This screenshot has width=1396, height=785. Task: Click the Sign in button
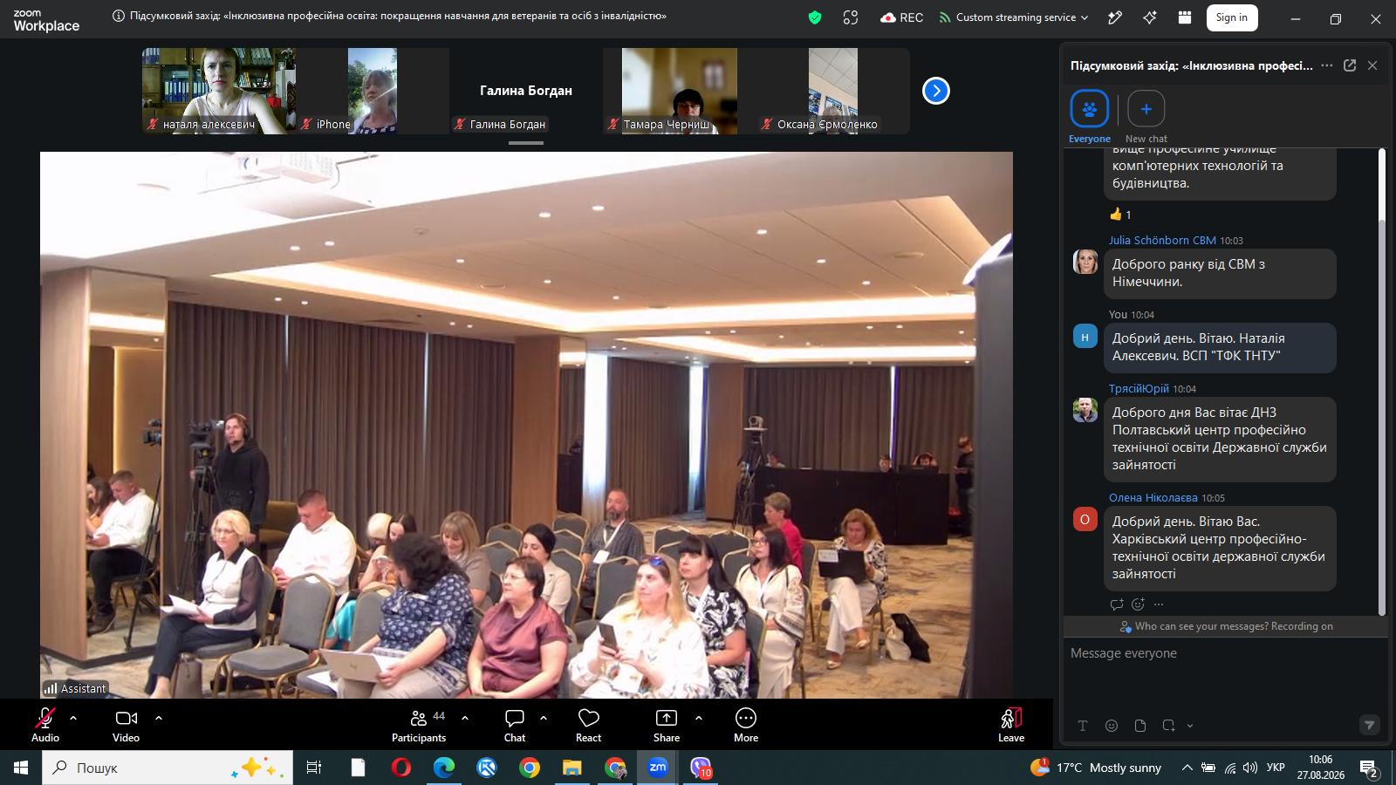pos(1232,17)
